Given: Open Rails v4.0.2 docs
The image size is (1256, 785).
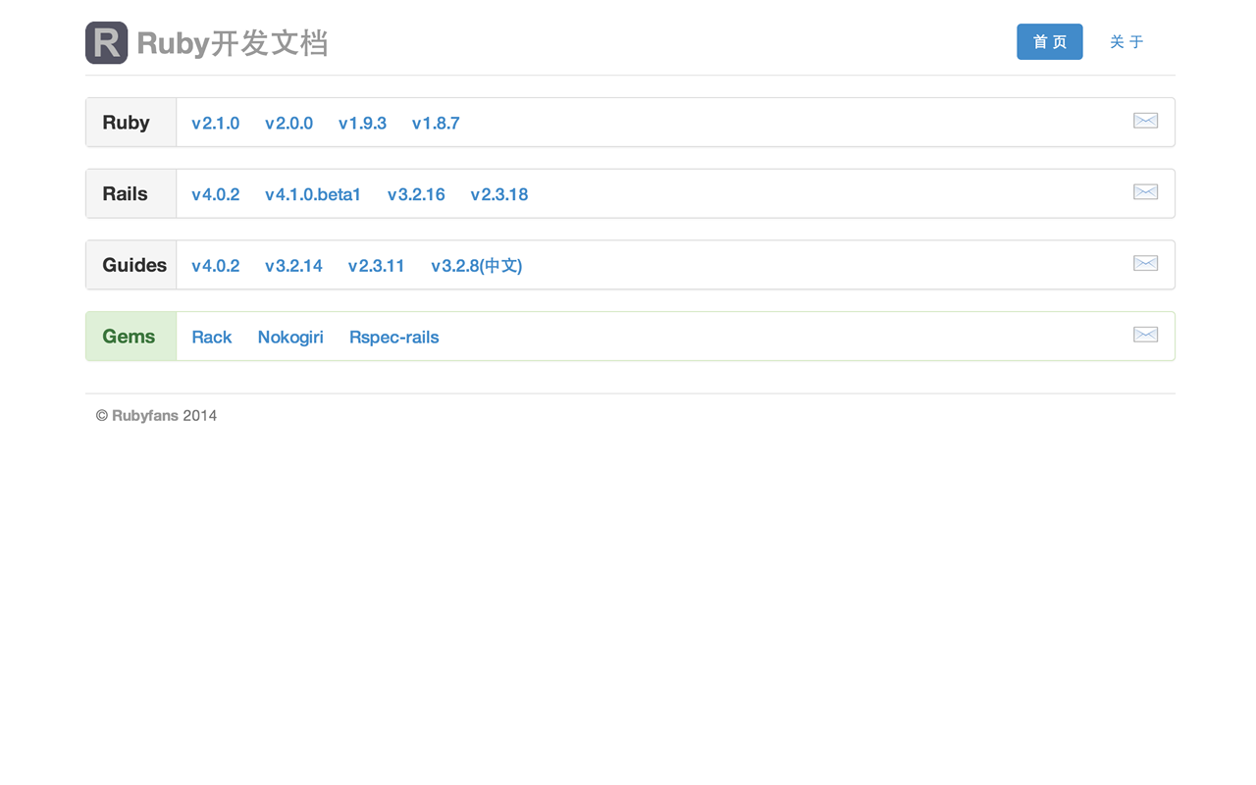Looking at the screenshot, I should [x=216, y=194].
